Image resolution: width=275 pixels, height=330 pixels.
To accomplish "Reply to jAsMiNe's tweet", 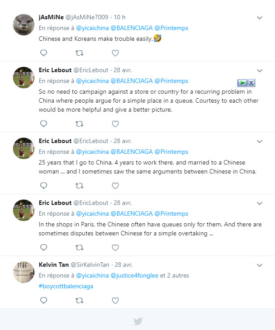I will point(43,53).
